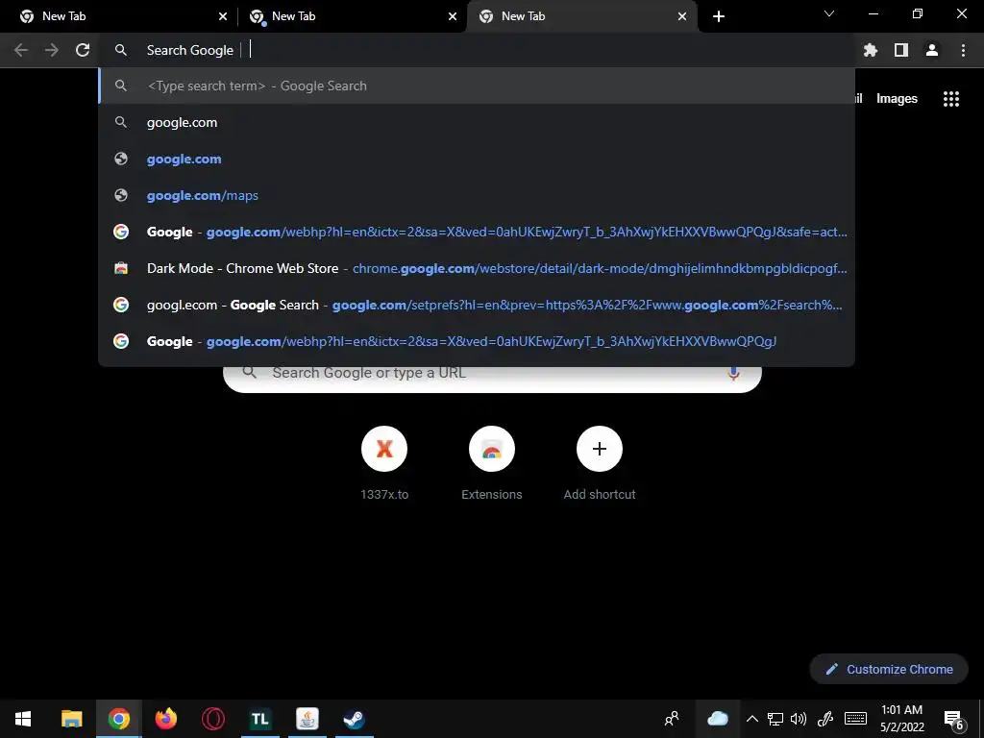Viewport: 984px width, 738px height.
Task: Open the Extensions shortcut tile
Action: [491, 462]
